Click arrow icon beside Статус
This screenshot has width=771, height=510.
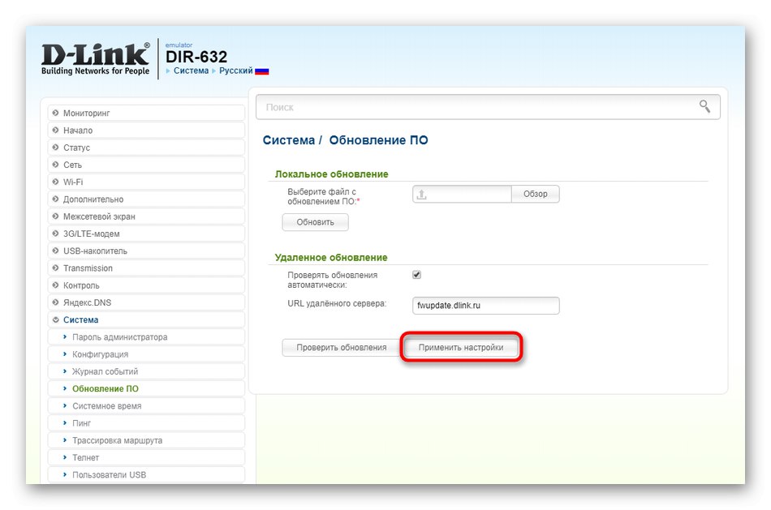point(55,148)
